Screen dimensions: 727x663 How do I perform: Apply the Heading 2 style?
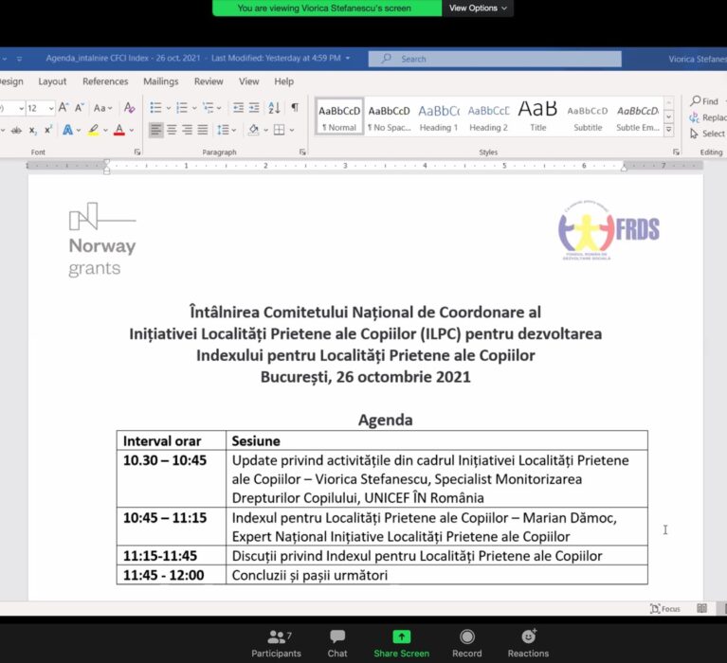488,116
